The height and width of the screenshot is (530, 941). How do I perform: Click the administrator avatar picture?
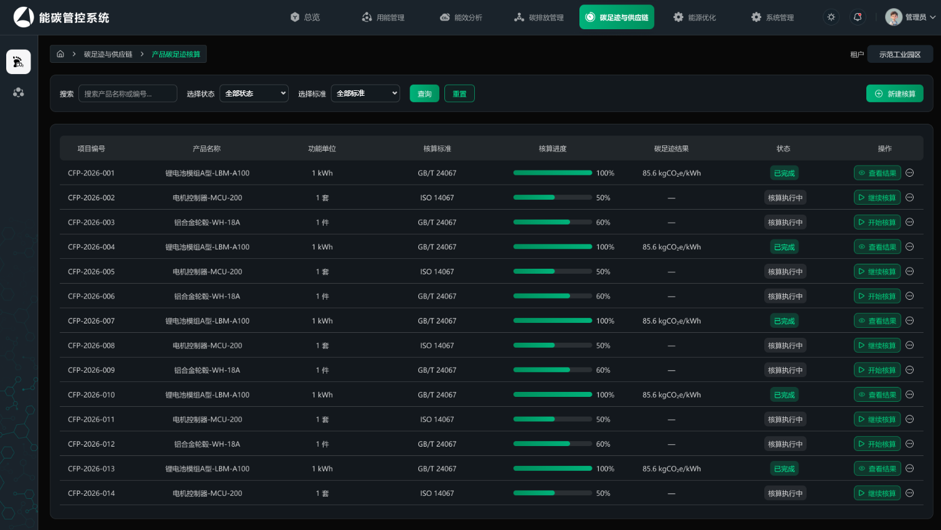(894, 17)
